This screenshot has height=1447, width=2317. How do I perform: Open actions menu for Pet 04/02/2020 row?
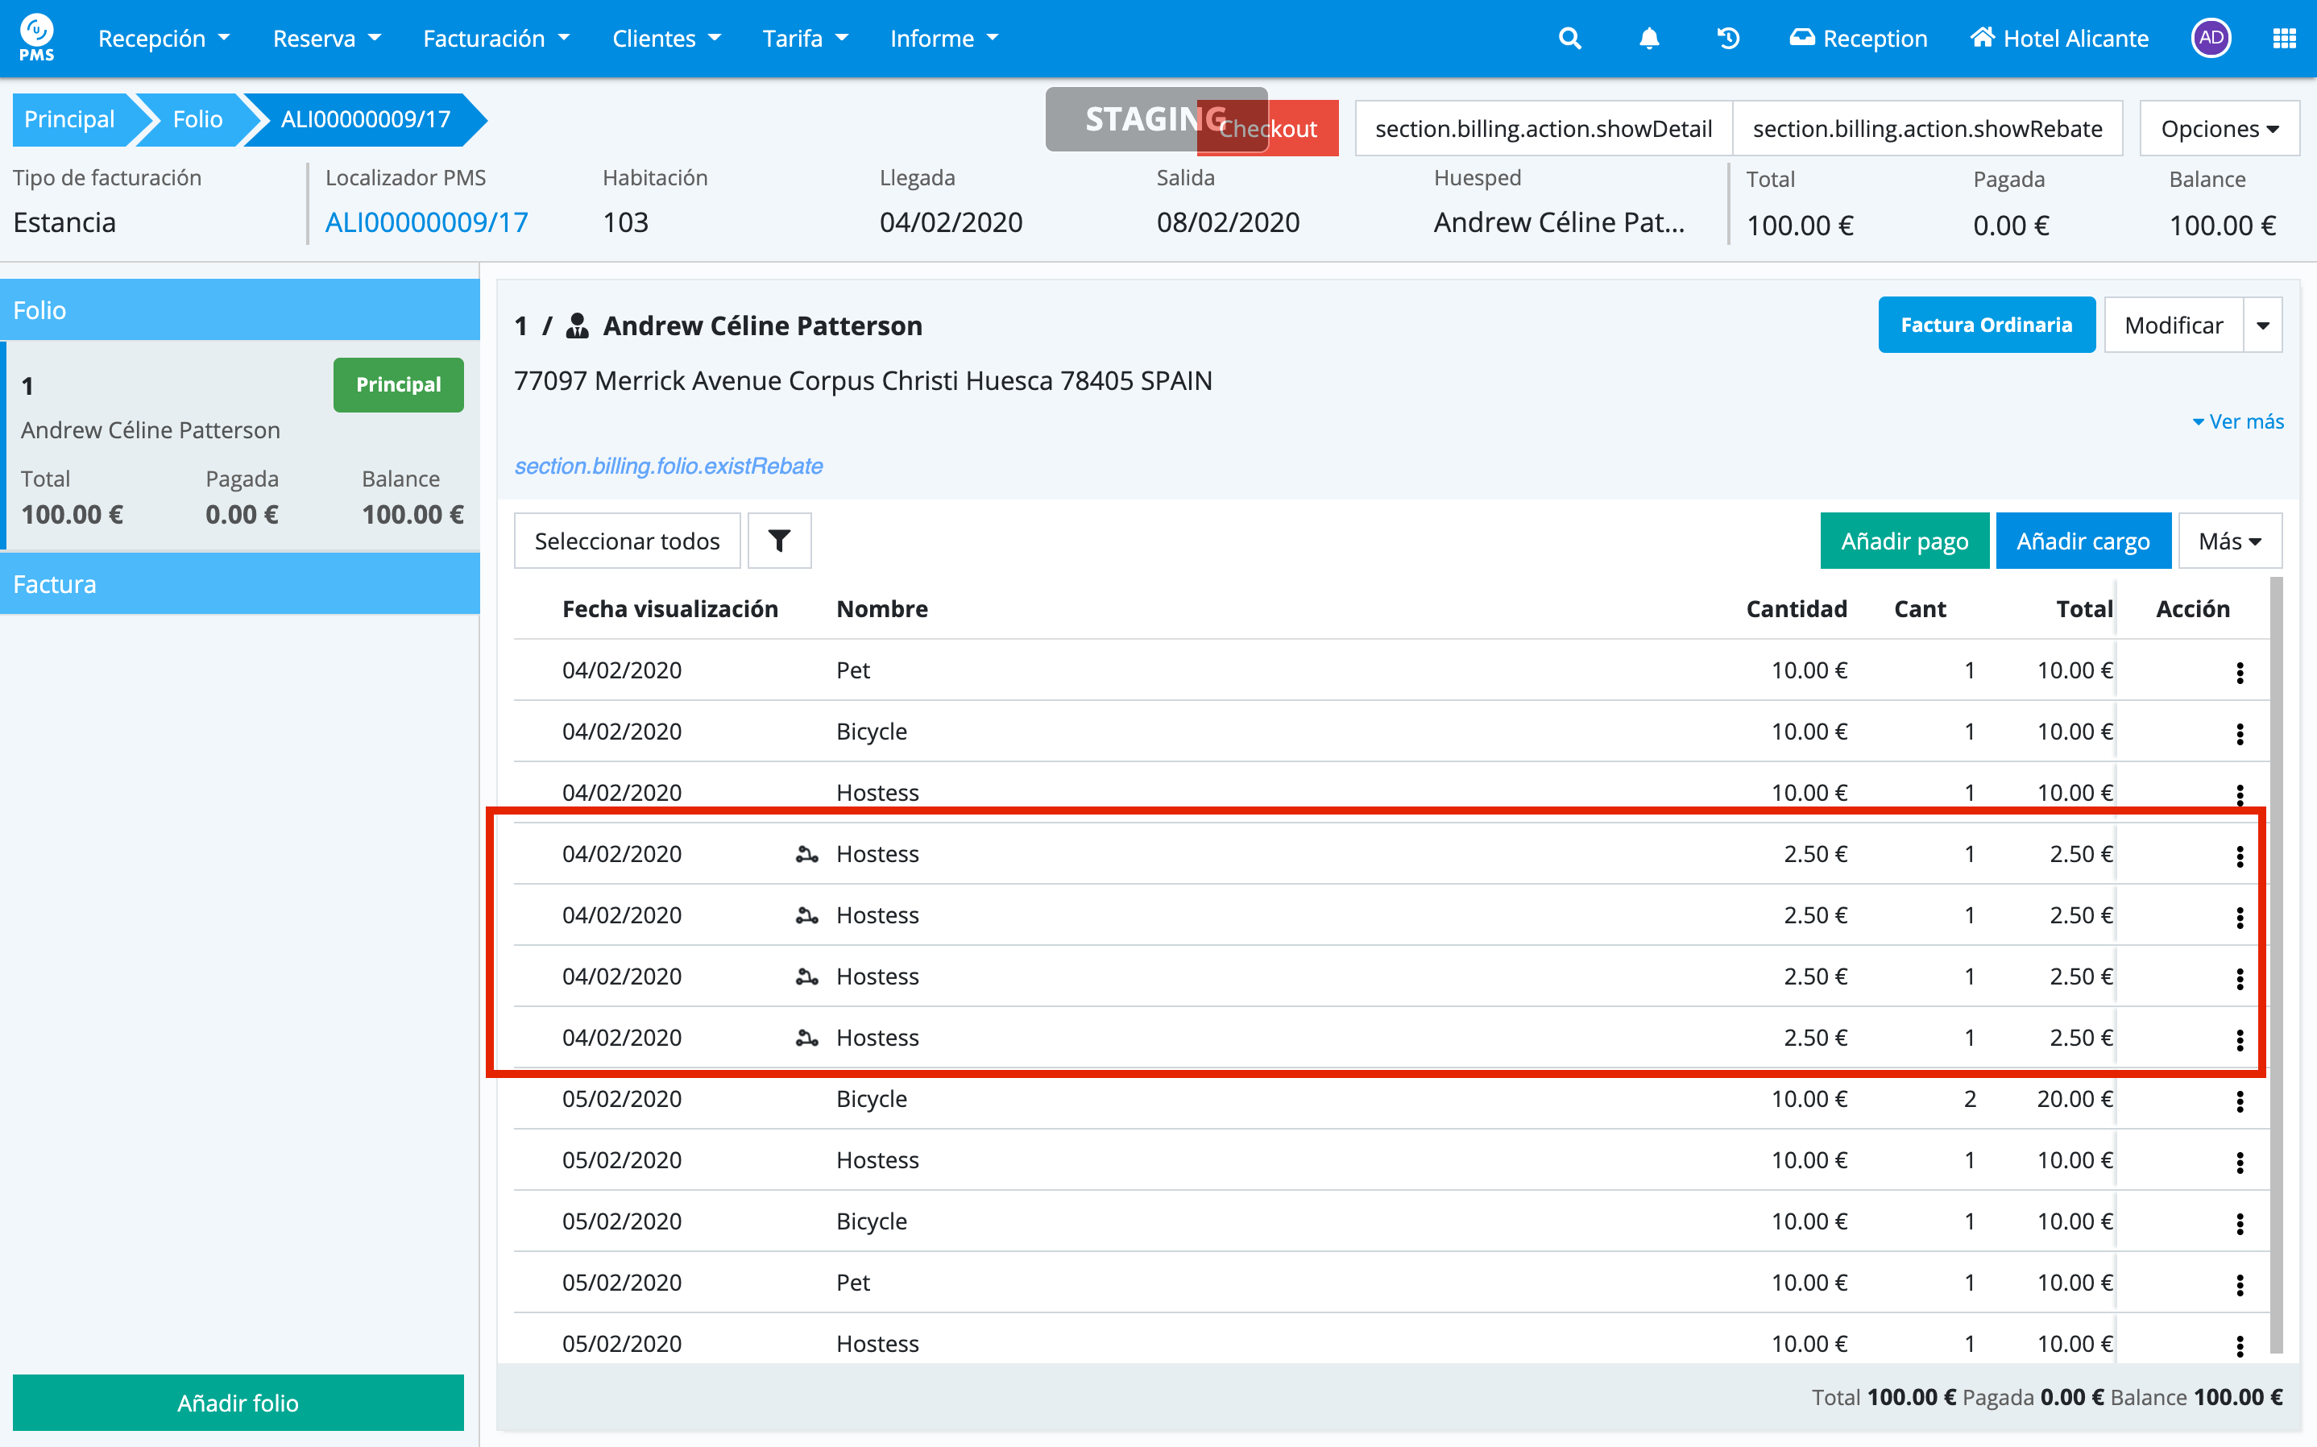tap(2239, 672)
